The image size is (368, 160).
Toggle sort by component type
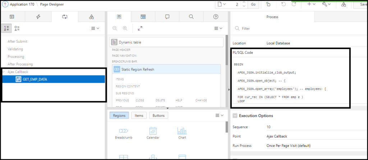(17, 28)
